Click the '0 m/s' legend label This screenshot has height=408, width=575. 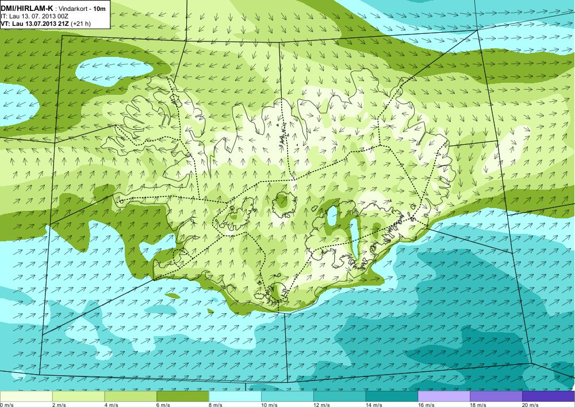coord(7,405)
